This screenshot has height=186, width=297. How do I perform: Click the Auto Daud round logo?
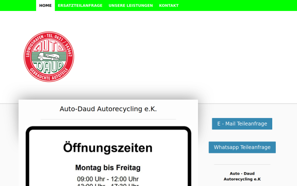(x=49, y=57)
